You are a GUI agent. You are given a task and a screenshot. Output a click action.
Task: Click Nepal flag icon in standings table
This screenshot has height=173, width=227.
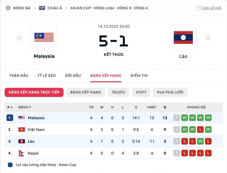point(22,153)
